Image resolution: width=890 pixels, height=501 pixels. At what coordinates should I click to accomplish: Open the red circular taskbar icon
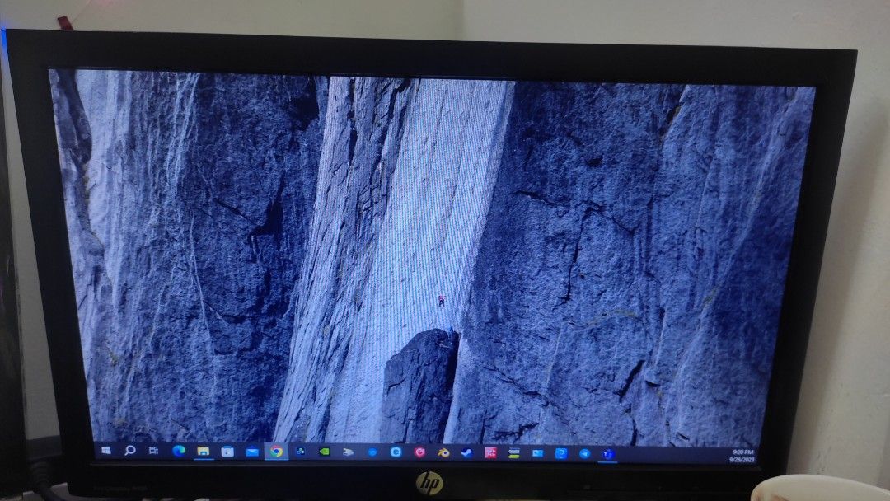tap(419, 452)
